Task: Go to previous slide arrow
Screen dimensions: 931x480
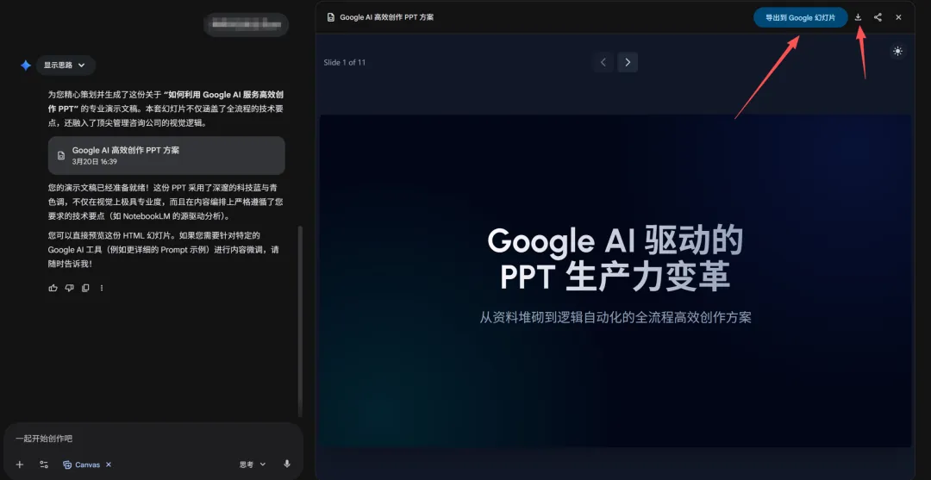Action: pos(603,62)
